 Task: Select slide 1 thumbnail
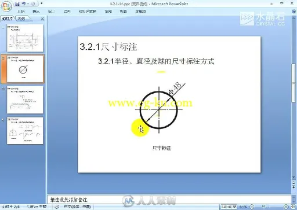25,38
